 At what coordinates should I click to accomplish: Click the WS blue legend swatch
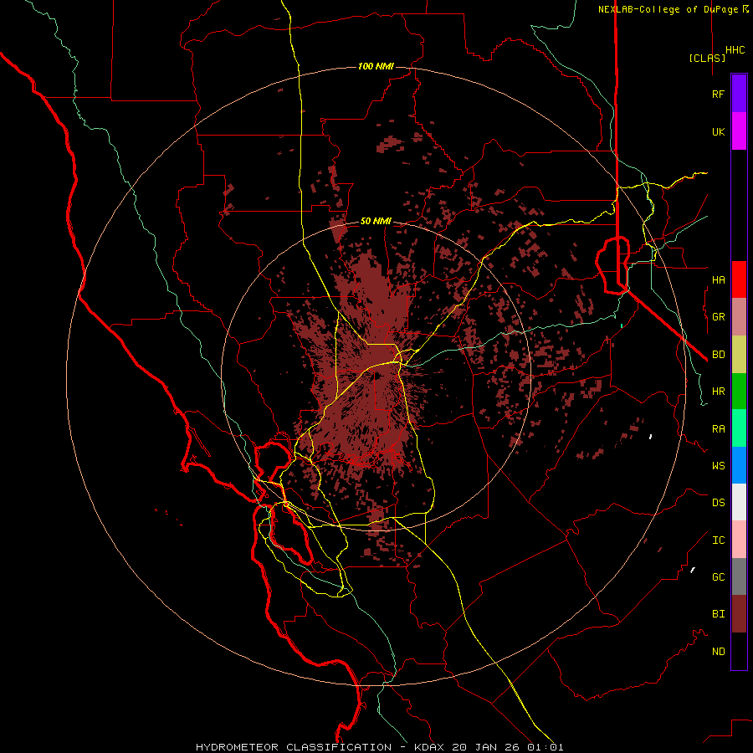coord(739,465)
